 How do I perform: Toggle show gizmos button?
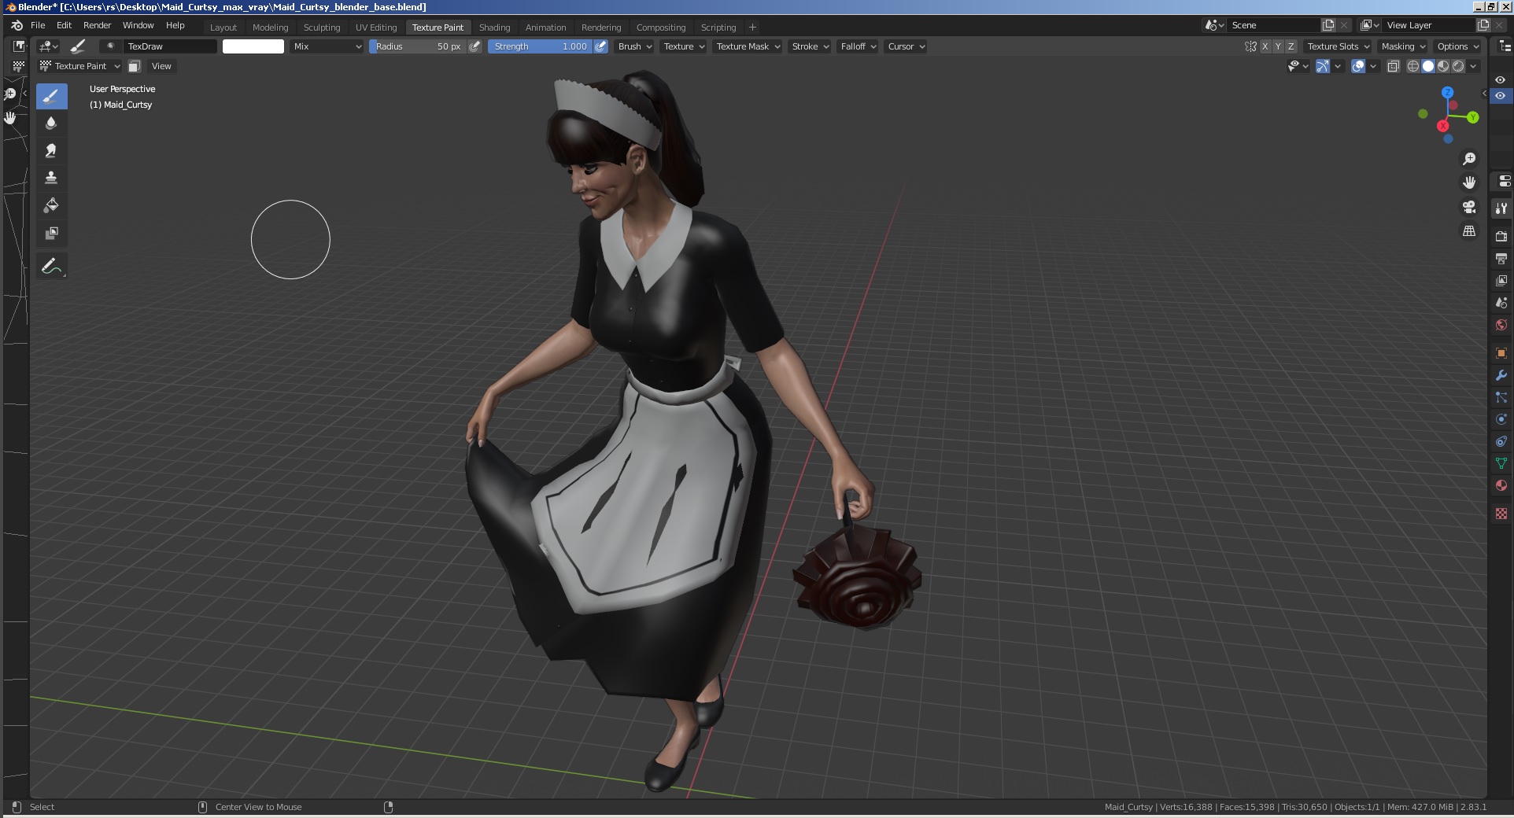(x=1324, y=66)
